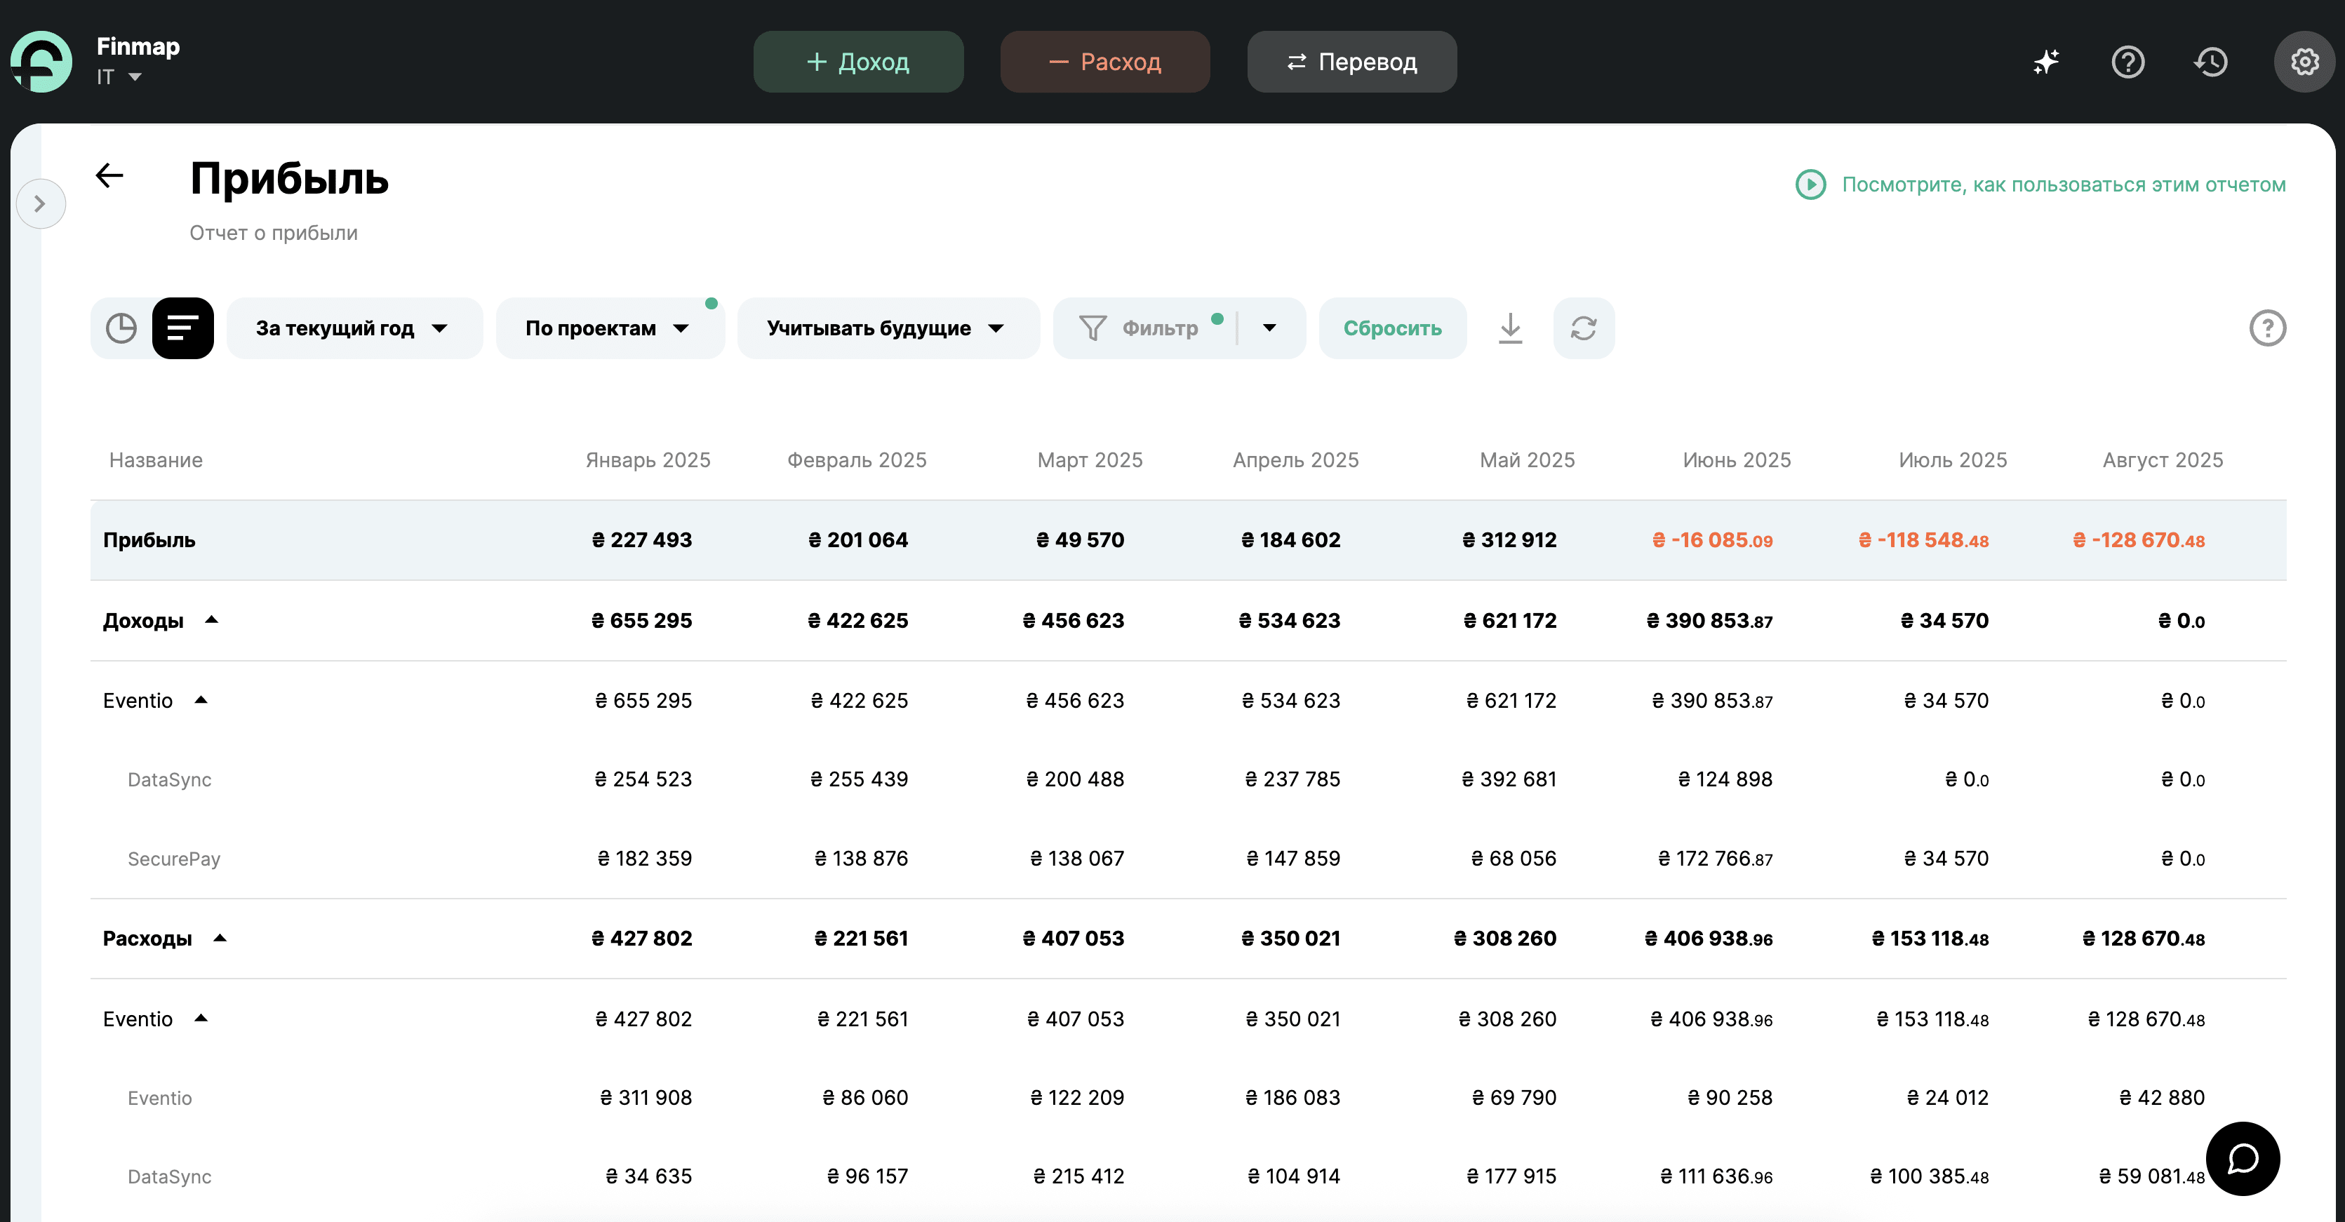The height and width of the screenshot is (1222, 2345).
Task: Click DataSync January income ₴ 254 523
Action: pyautogui.click(x=643, y=779)
